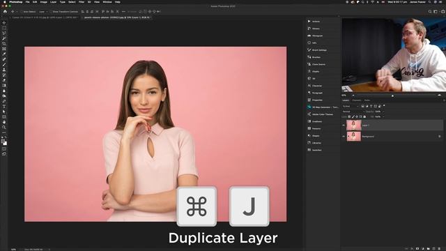Select the Rectangle shape tool

pos(4,116)
